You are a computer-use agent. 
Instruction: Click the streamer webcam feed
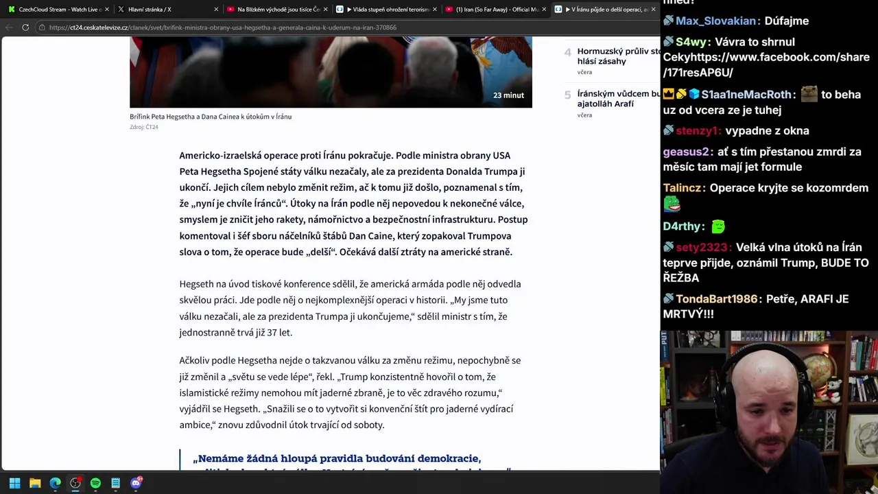[x=769, y=412]
